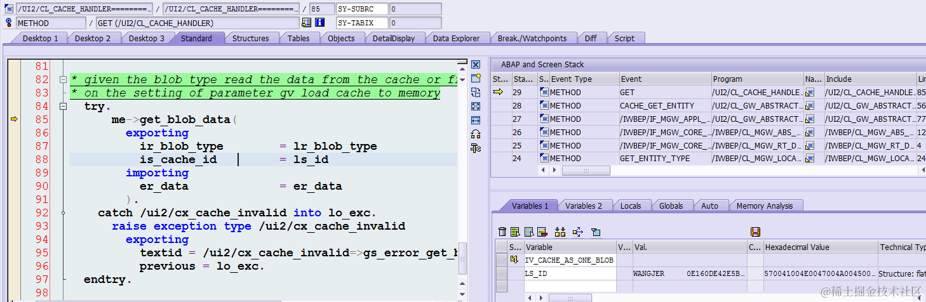Image resolution: width=926 pixels, height=302 pixels.
Task: Open the Tables tab
Action: pos(299,38)
